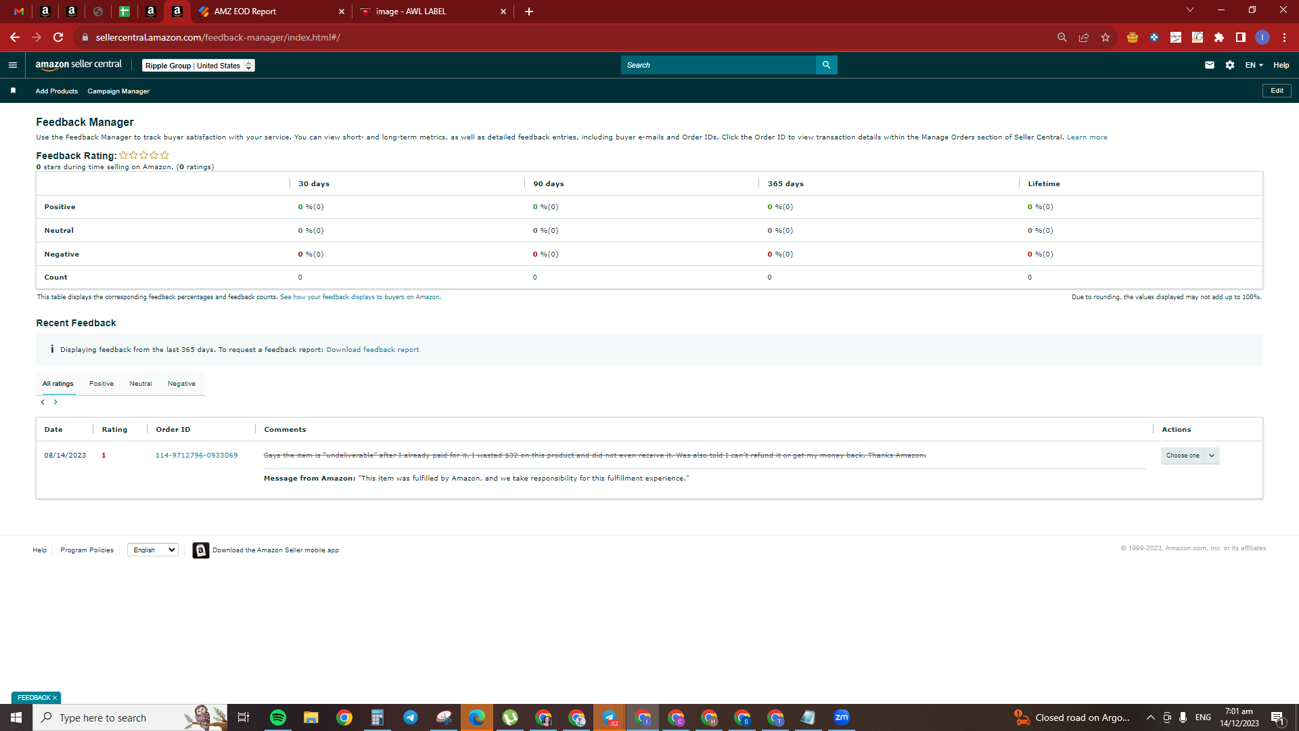Click the bookmark icon in favorites bar
Screen dimensions: 1299x731
13,91
